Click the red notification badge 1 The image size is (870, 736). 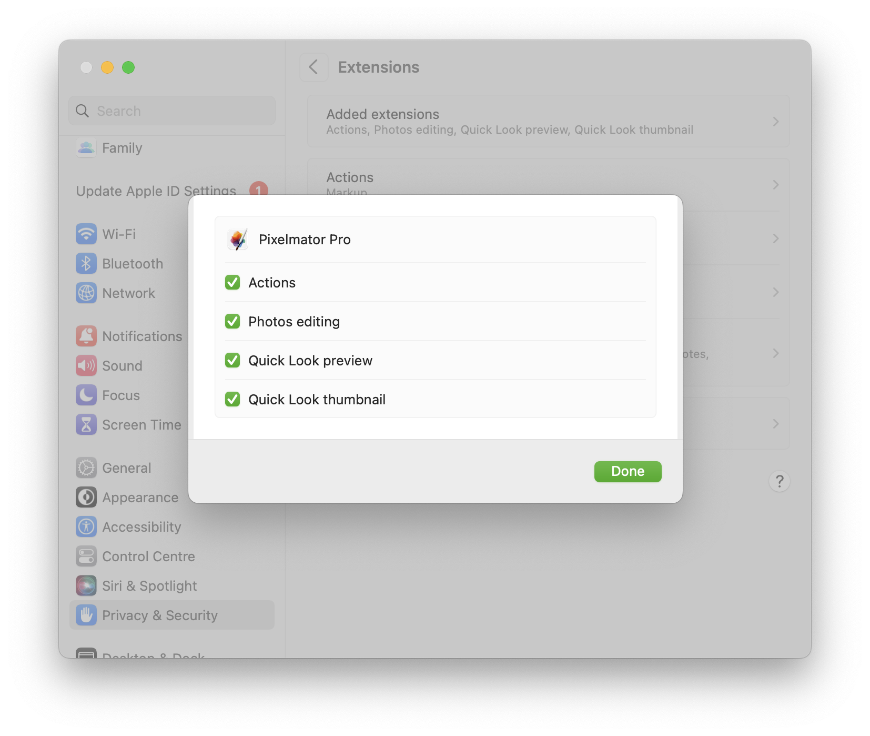(x=258, y=189)
